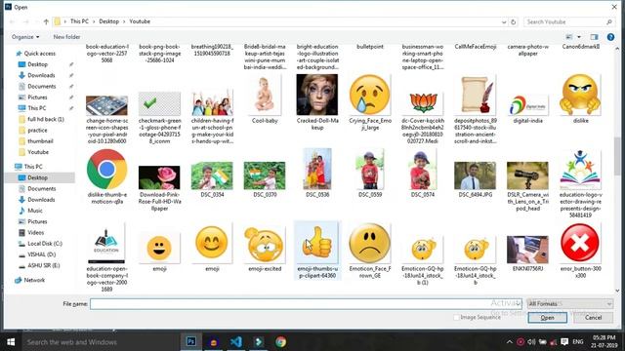Open the action center notifications icon
The image size is (625, 351).
564,342
